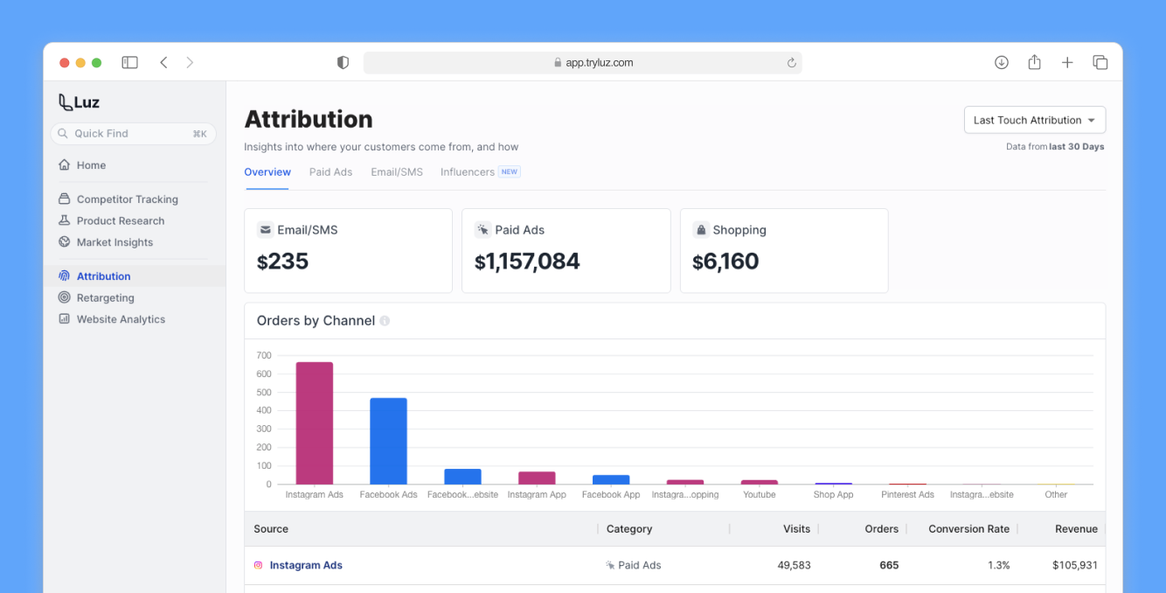The image size is (1166, 593).
Task: Click the Quick Find search field
Action: point(131,134)
